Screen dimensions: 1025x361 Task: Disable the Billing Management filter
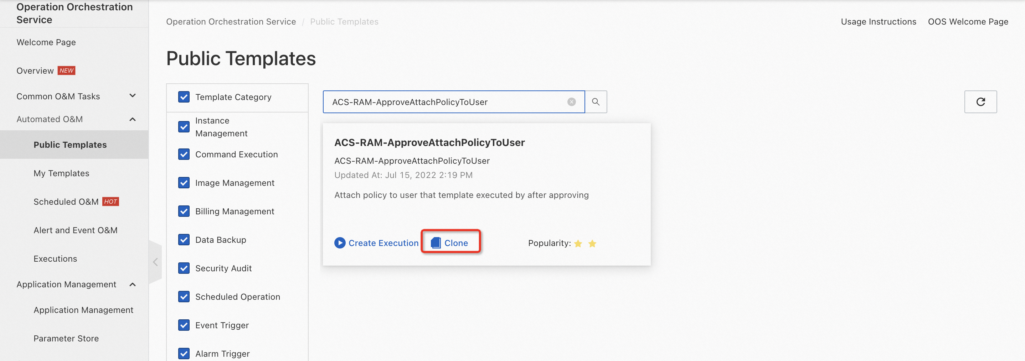[184, 211]
